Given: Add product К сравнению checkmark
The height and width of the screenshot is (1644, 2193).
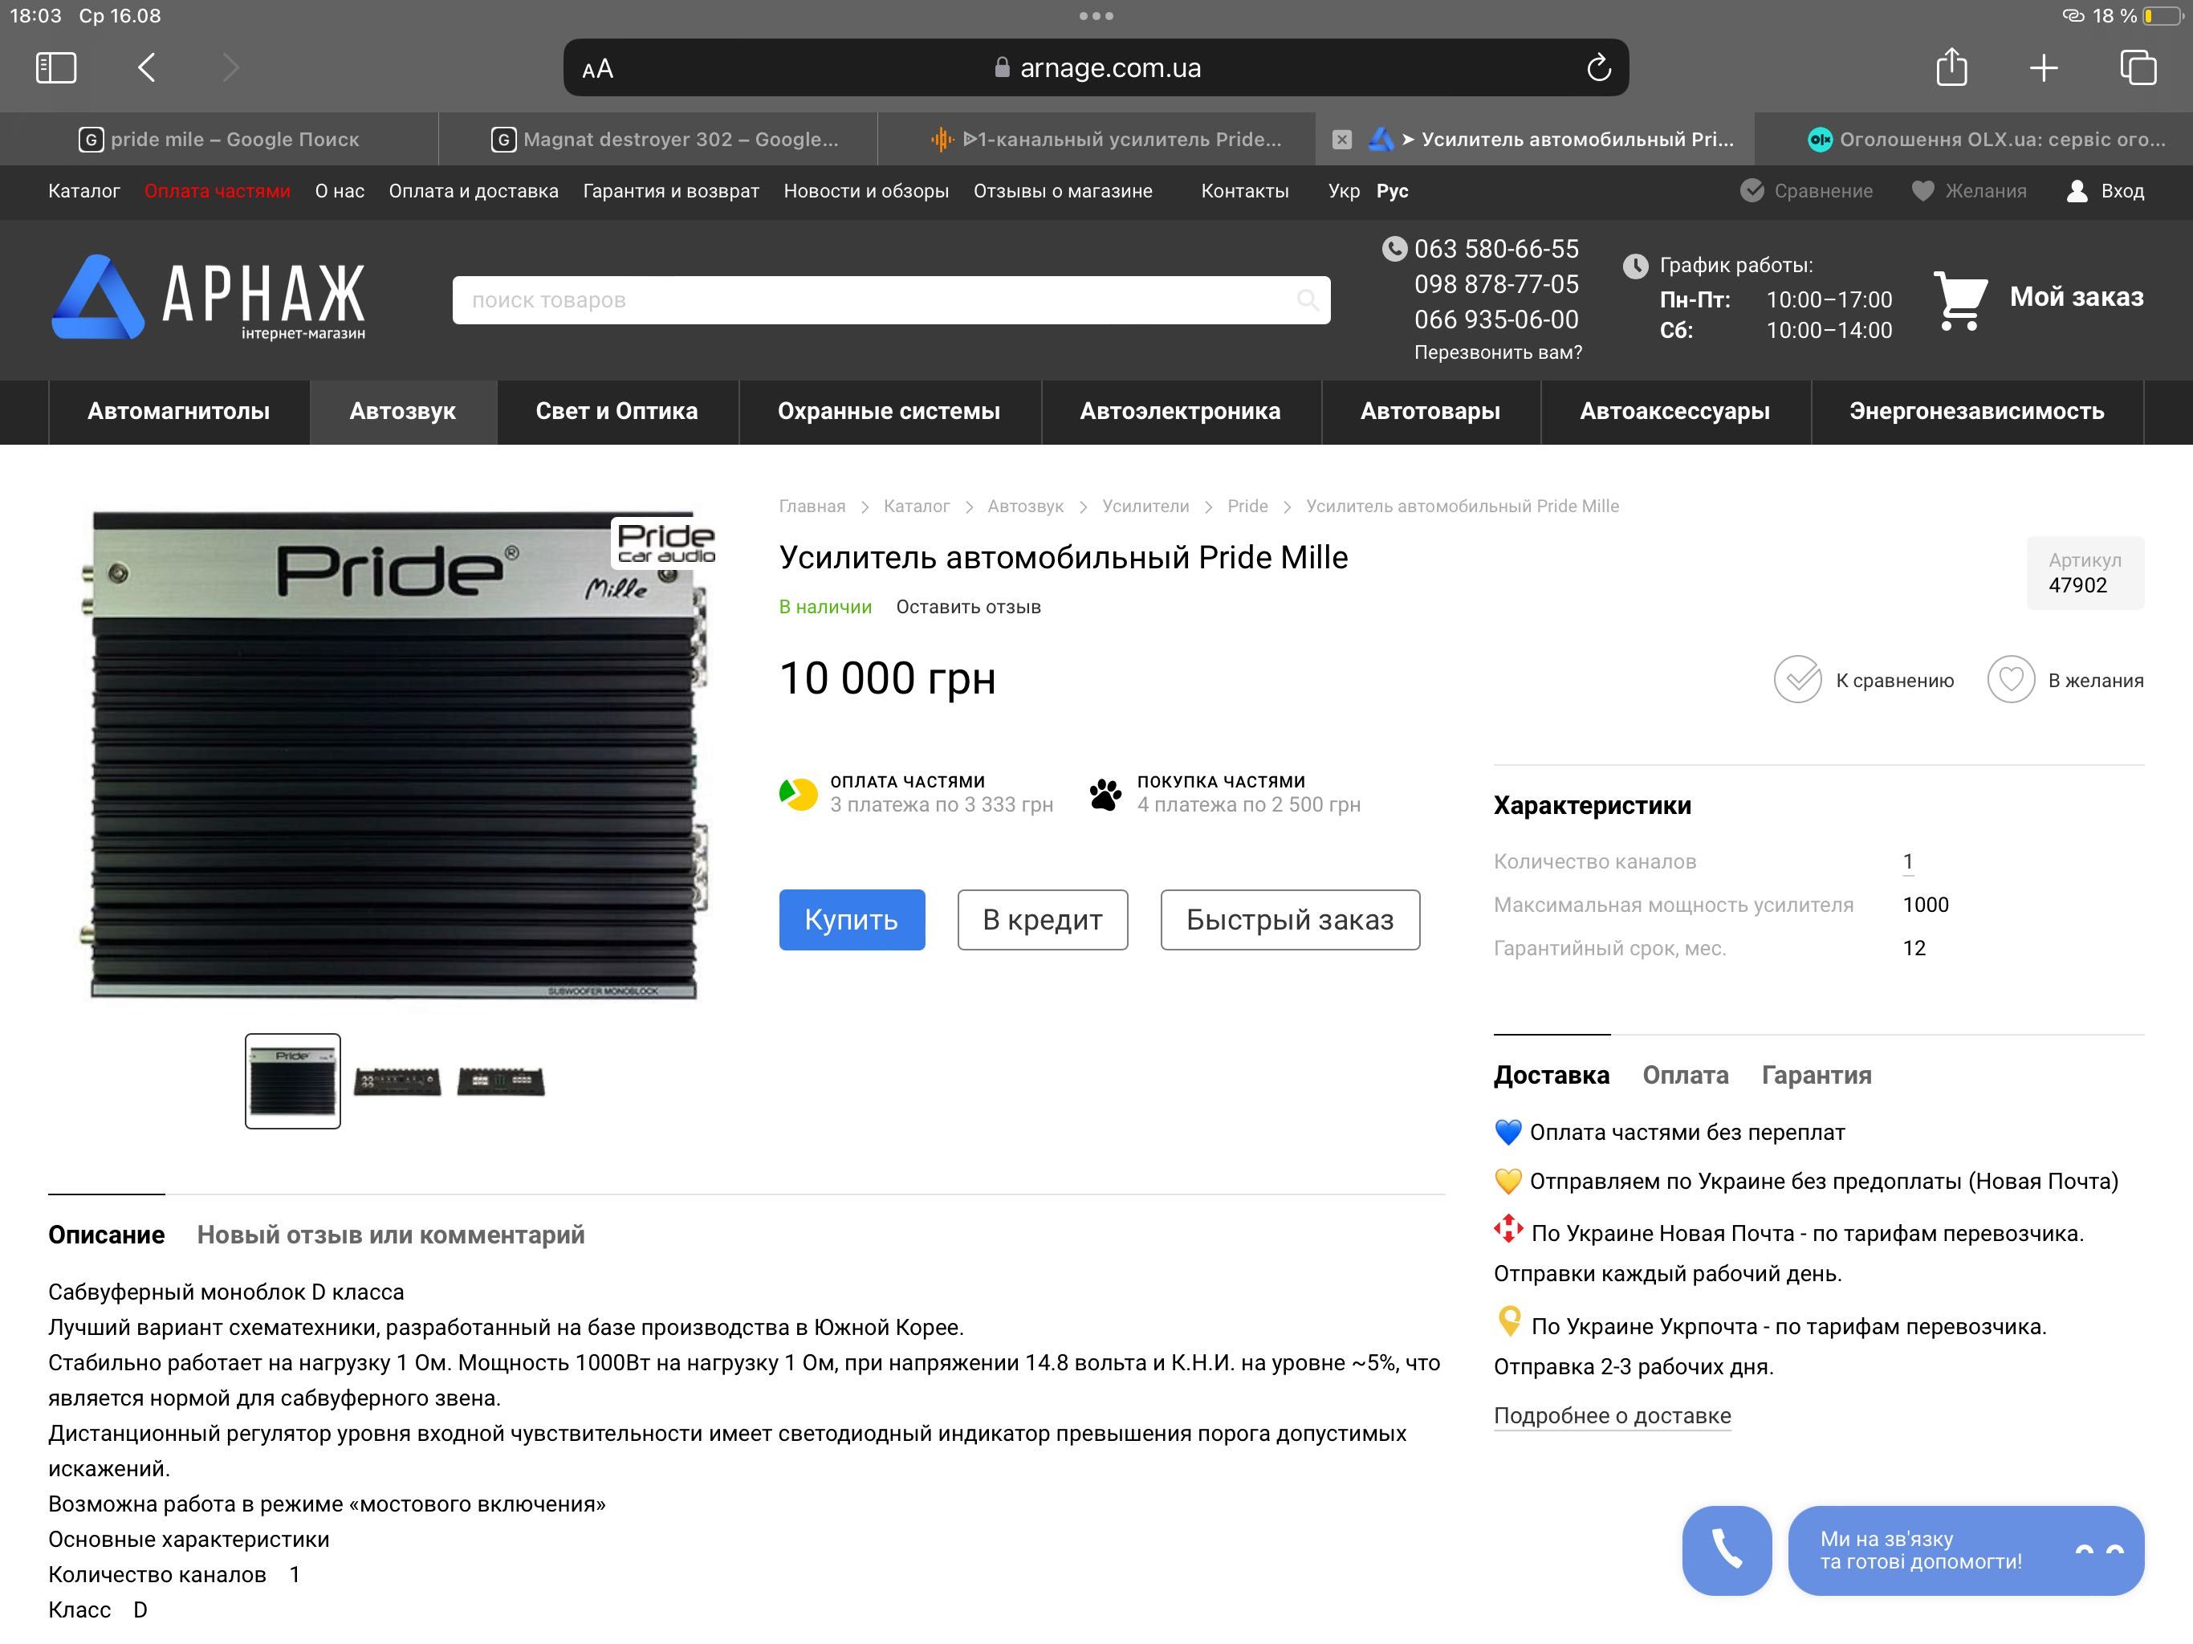Looking at the screenshot, I should pyautogui.click(x=1864, y=680).
